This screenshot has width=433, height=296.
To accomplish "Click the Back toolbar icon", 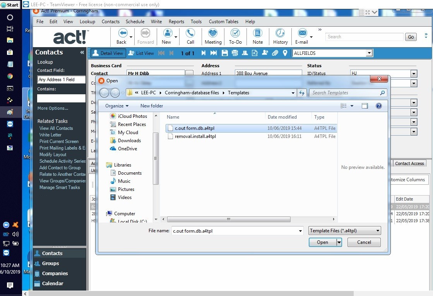I will point(123,33).
